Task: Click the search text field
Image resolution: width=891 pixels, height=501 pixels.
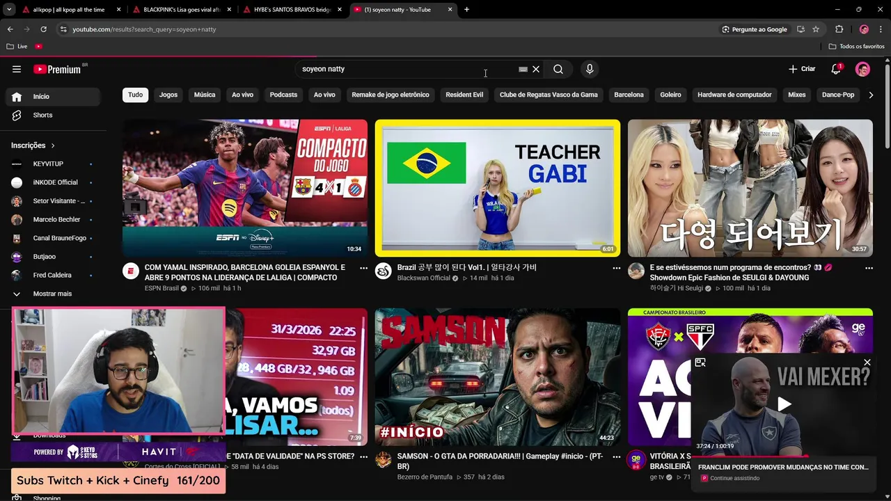Action: pyautogui.click(x=407, y=69)
